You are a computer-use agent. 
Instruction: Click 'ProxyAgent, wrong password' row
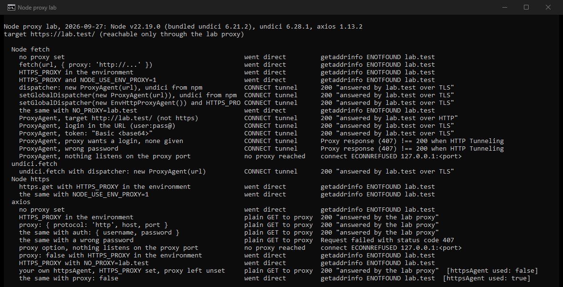[261, 149]
